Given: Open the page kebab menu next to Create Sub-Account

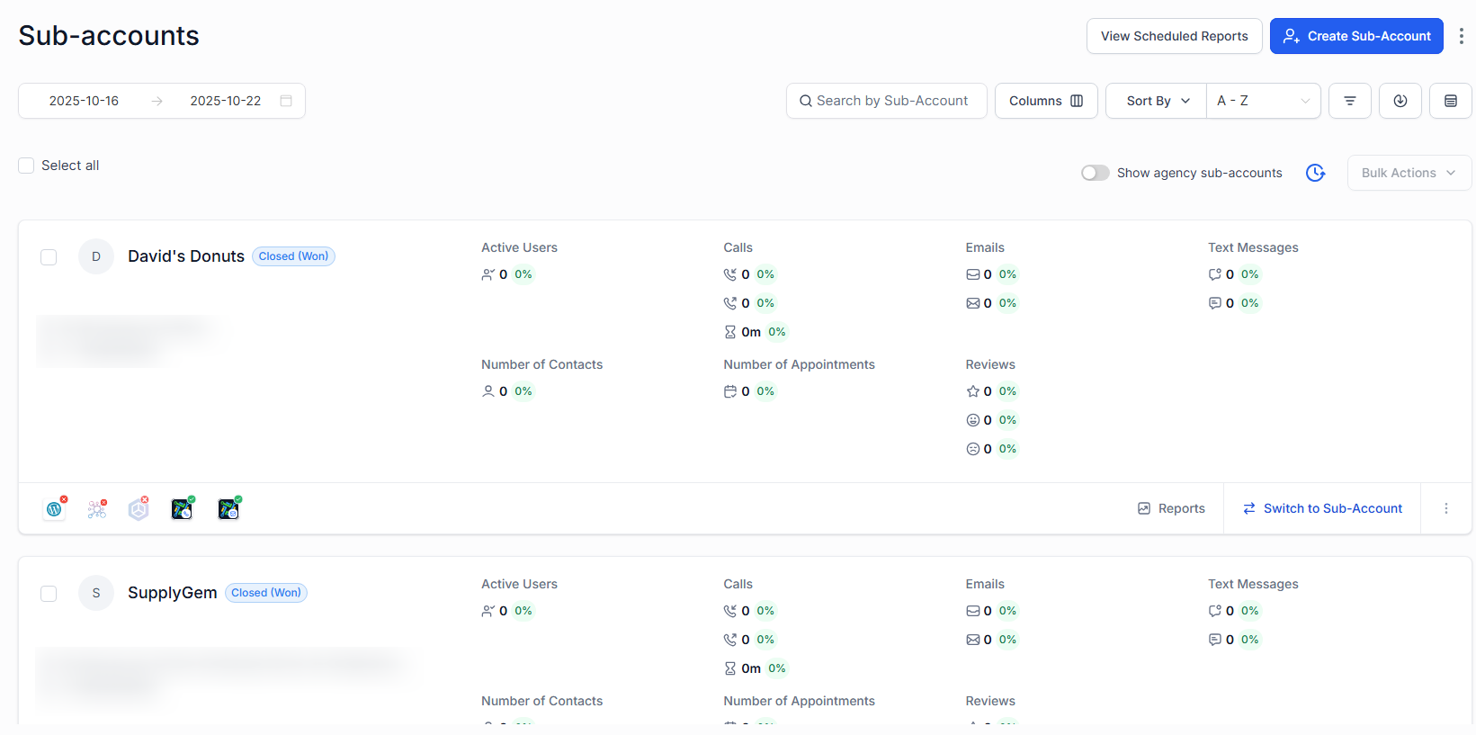Looking at the screenshot, I should (x=1461, y=36).
